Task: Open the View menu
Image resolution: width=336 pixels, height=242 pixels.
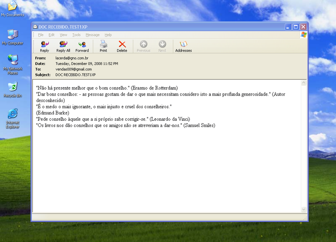Action: pos(63,35)
